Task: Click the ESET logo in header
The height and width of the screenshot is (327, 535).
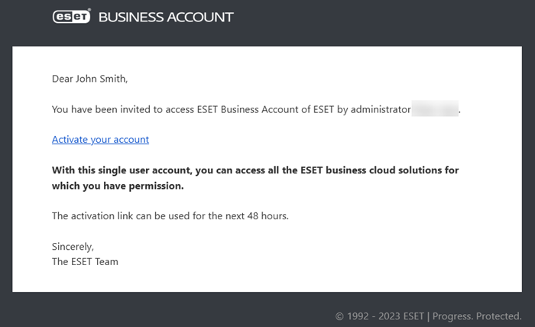Action: click(x=71, y=17)
